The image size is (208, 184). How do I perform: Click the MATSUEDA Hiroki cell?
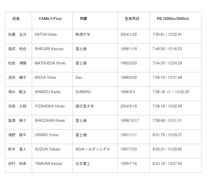tap(50, 63)
